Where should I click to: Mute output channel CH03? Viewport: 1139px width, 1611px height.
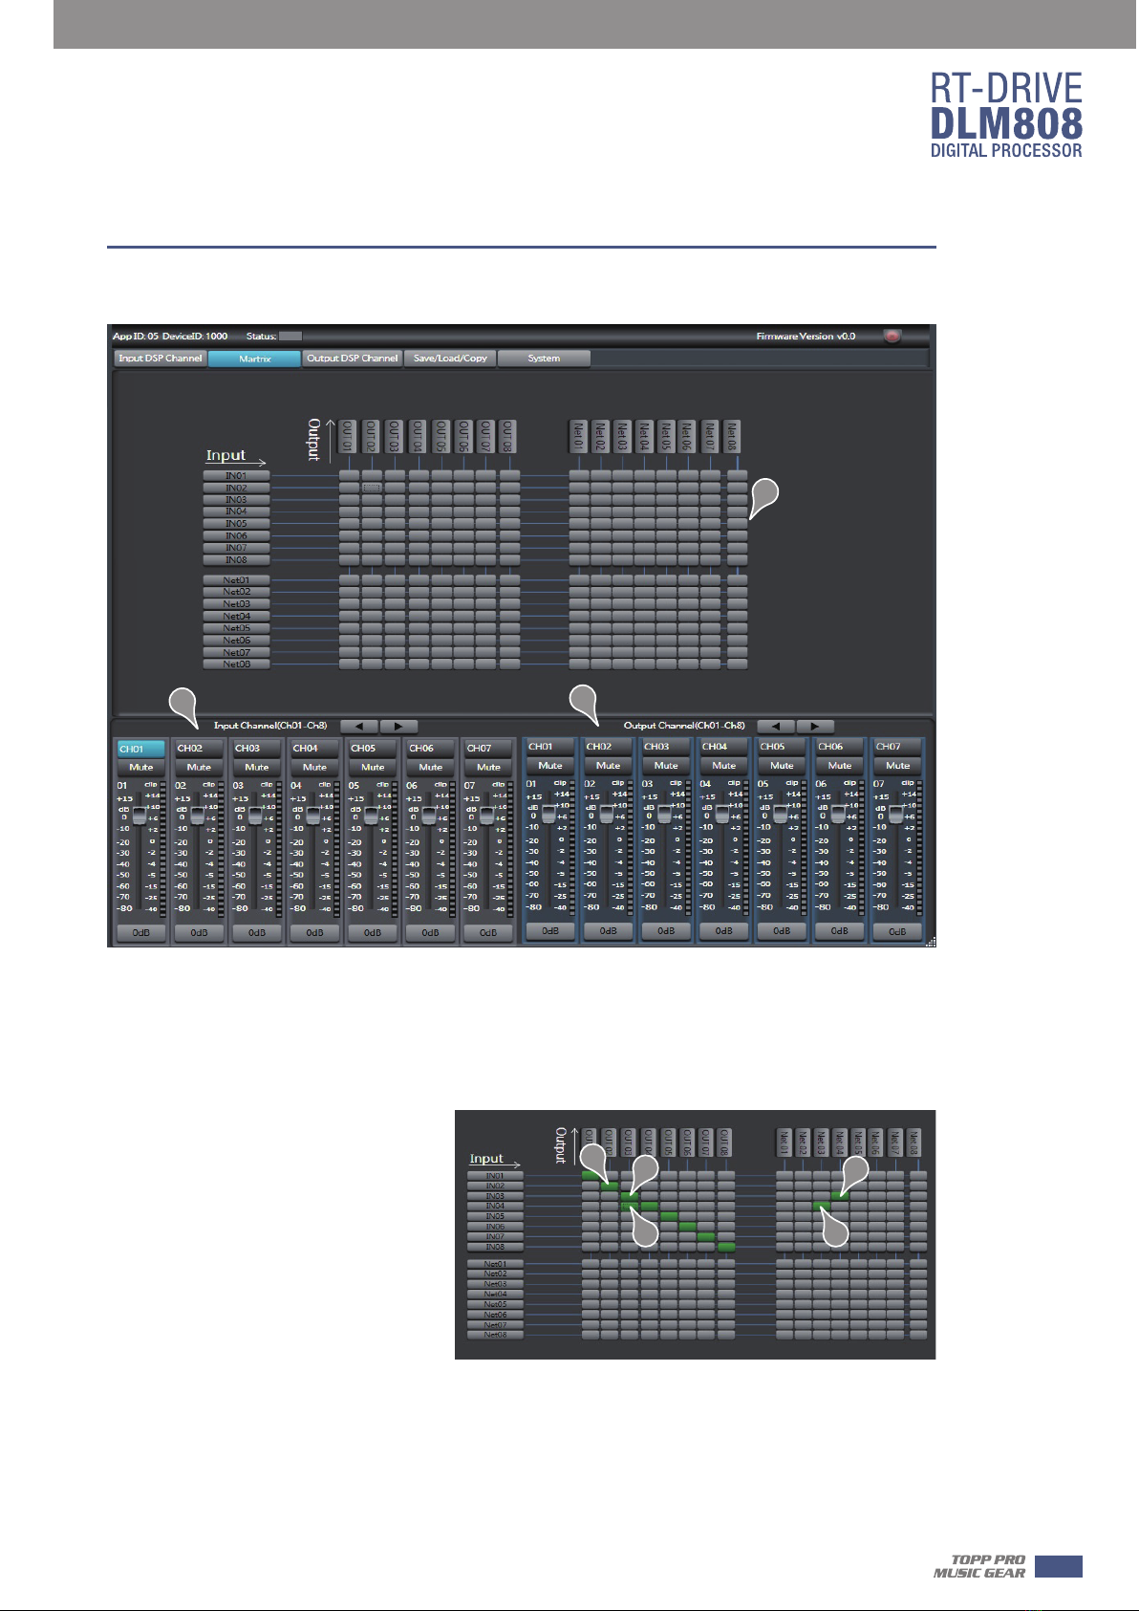pyautogui.click(x=666, y=765)
